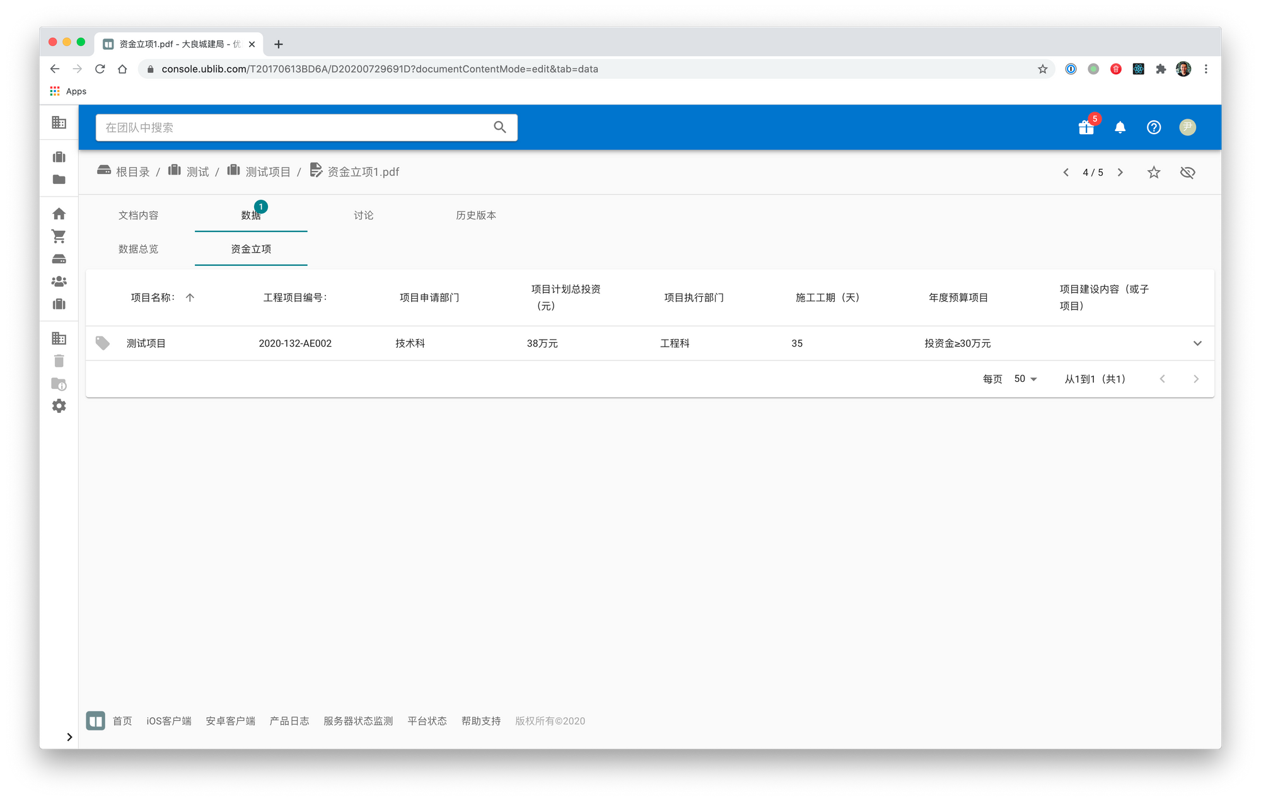Click the help question mark icon

coord(1153,127)
